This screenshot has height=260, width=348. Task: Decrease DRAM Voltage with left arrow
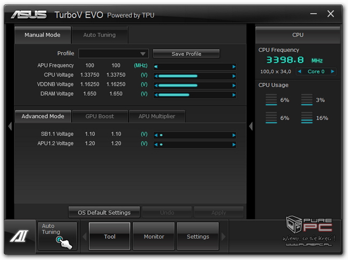(x=156, y=95)
